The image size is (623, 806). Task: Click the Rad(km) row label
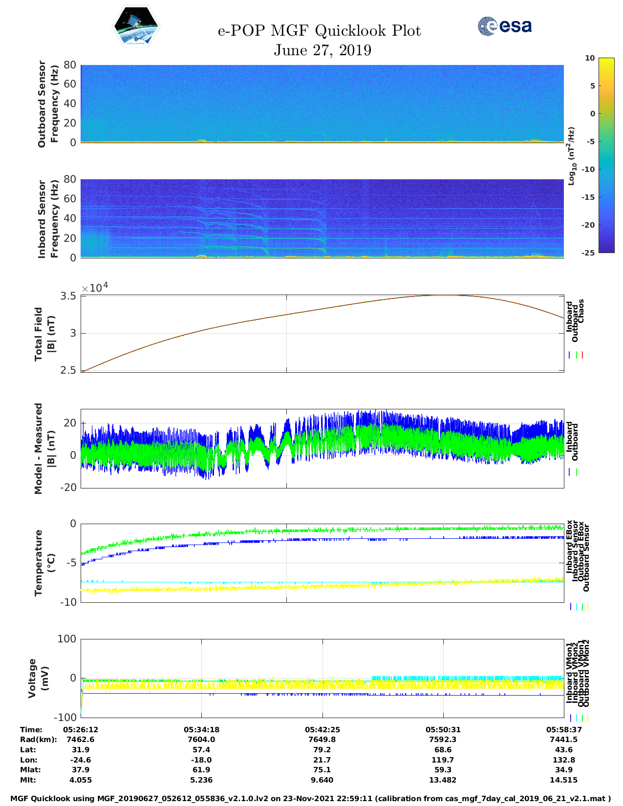39,740
